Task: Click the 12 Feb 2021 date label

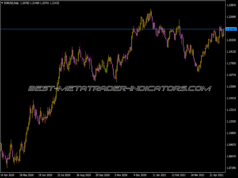Action: (x=178, y=175)
